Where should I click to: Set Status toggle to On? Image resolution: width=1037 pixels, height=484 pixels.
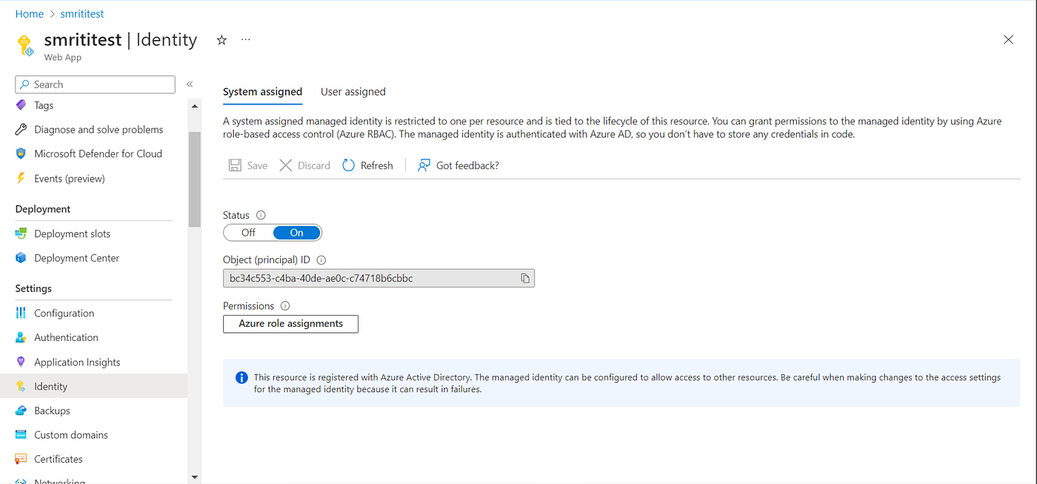(297, 233)
